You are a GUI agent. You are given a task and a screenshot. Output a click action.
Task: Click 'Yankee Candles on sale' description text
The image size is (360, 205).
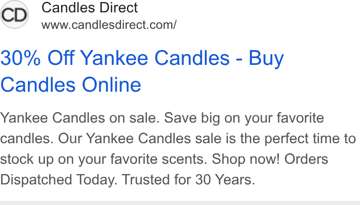(80, 118)
